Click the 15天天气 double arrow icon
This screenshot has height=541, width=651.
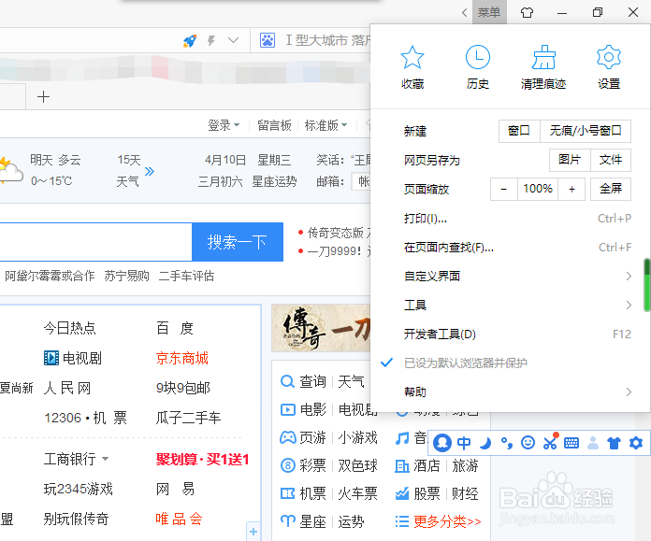tap(150, 171)
